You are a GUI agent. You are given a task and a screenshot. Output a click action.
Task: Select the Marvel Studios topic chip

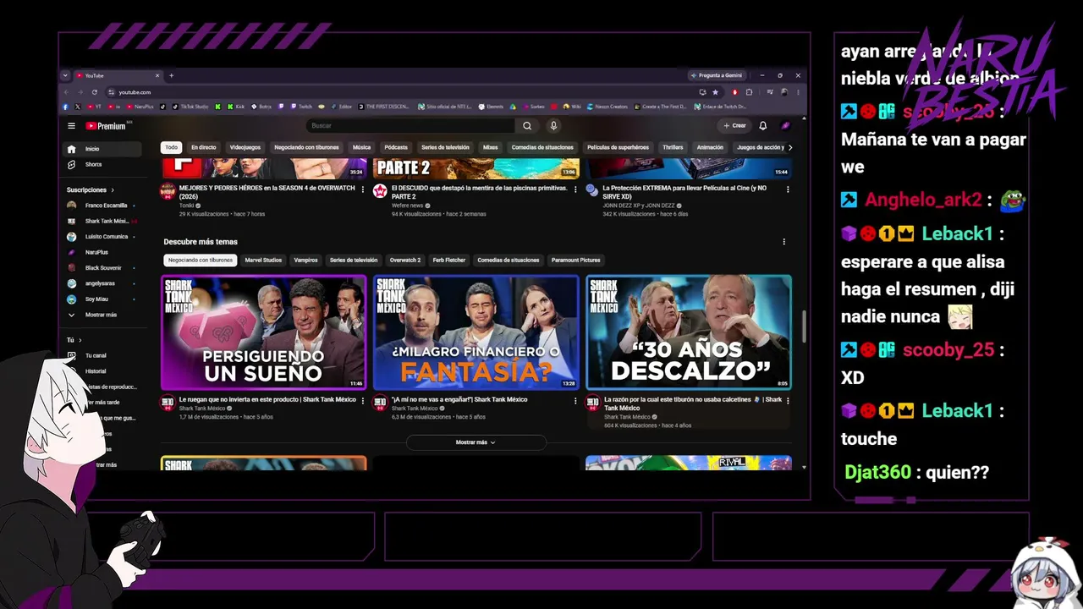(x=263, y=261)
